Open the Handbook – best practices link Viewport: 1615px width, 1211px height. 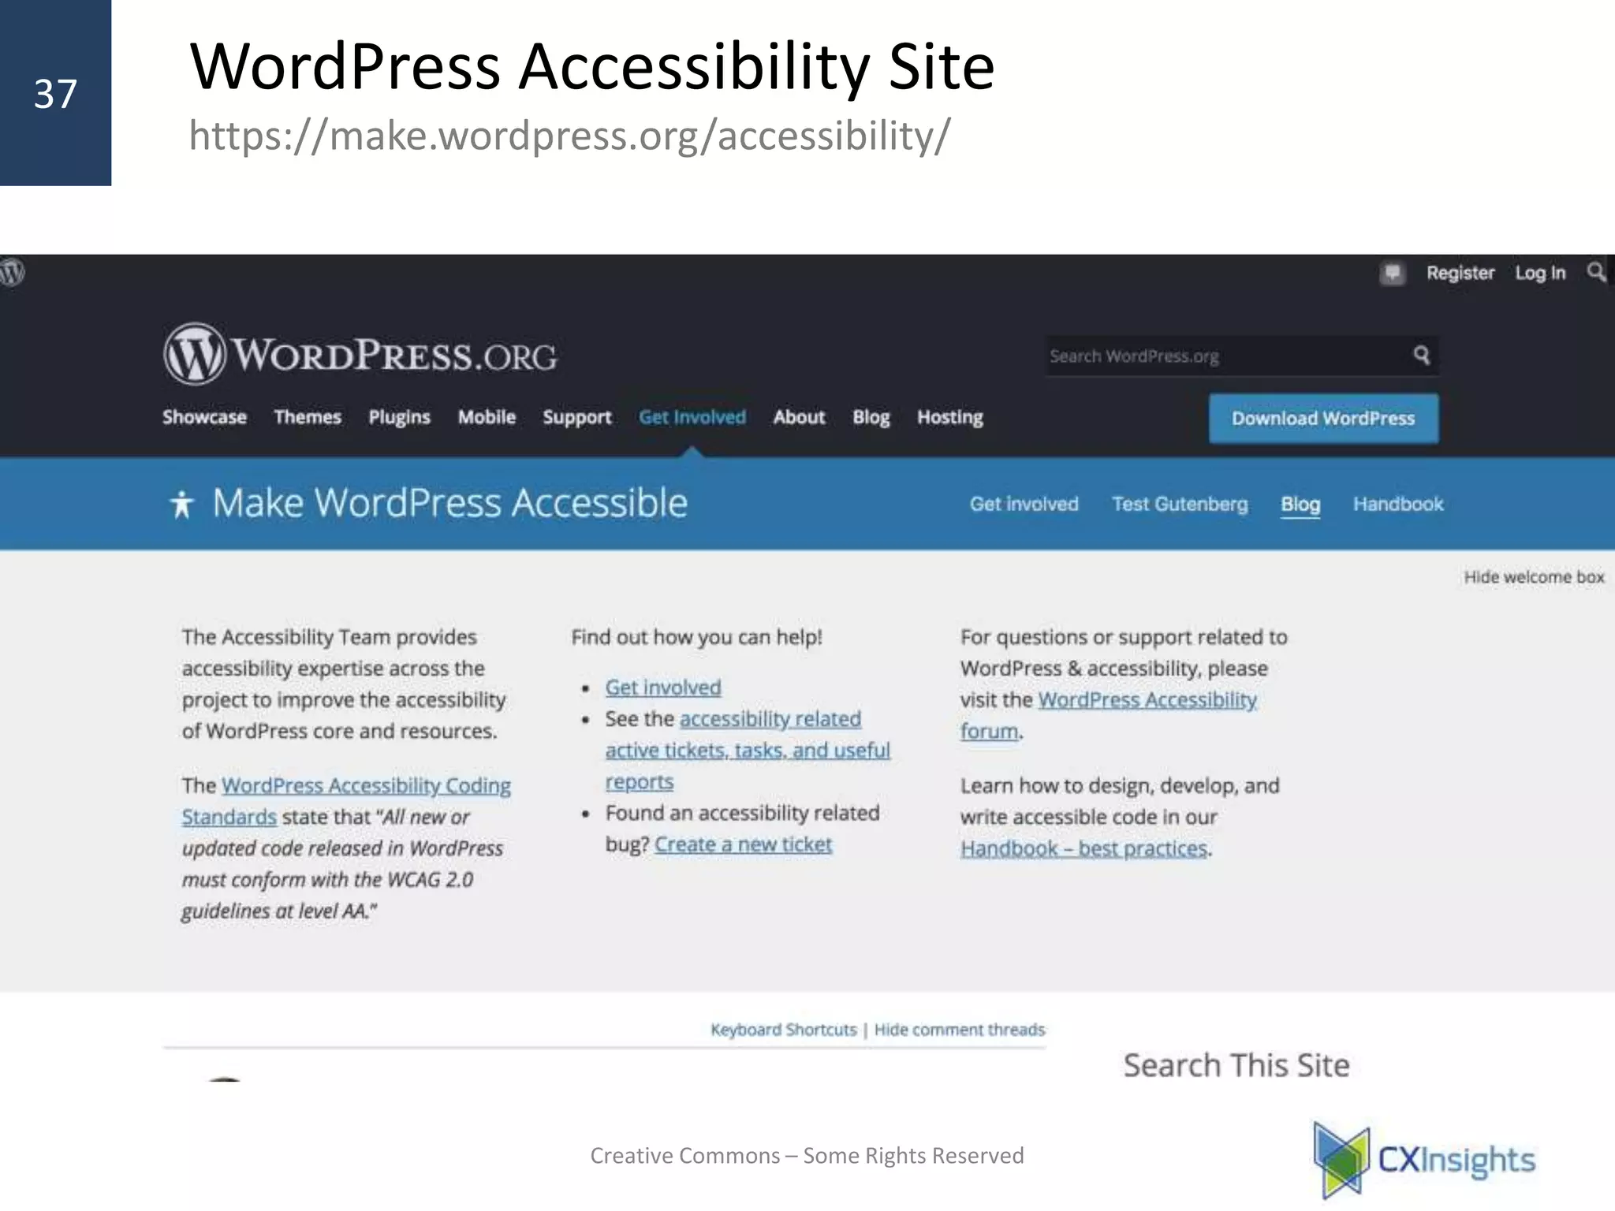click(x=1084, y=849)
